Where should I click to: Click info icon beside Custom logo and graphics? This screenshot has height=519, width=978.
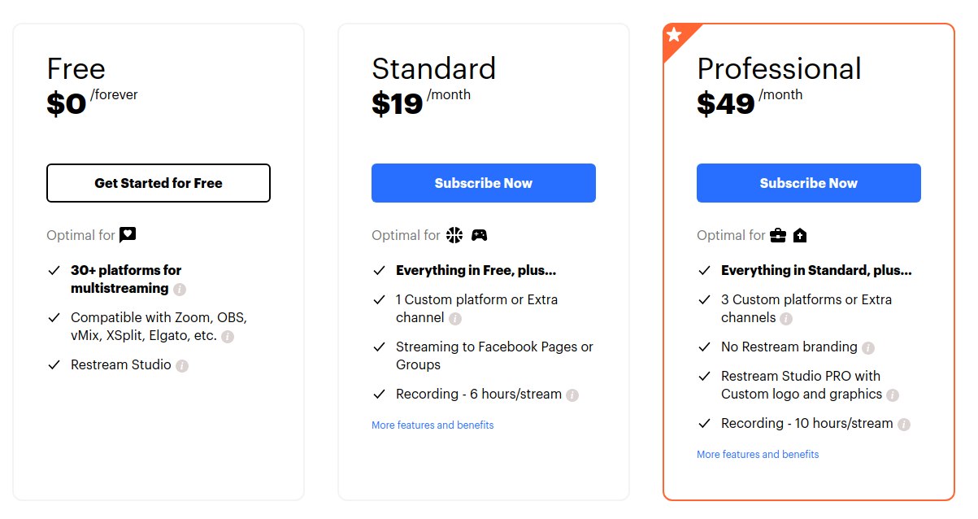(893, 395)
